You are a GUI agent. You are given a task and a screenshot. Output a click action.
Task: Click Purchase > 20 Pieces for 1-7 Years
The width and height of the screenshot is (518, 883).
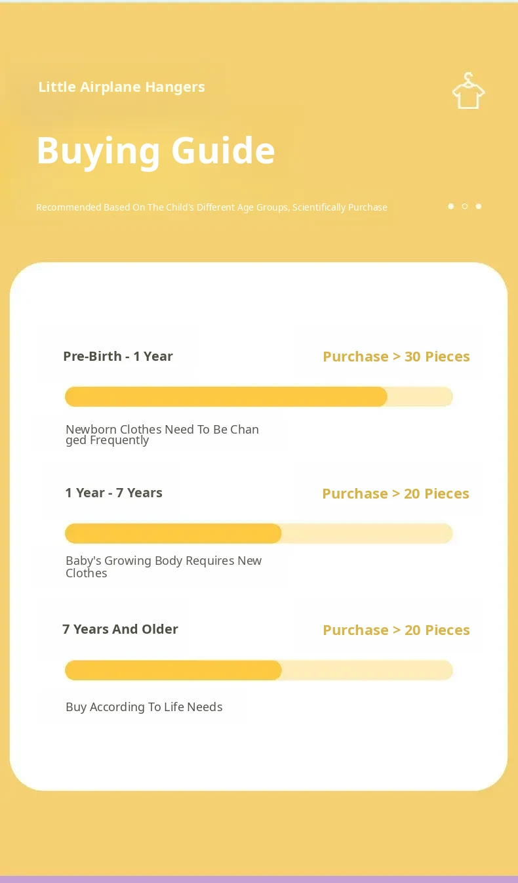(x=395, y=493)
